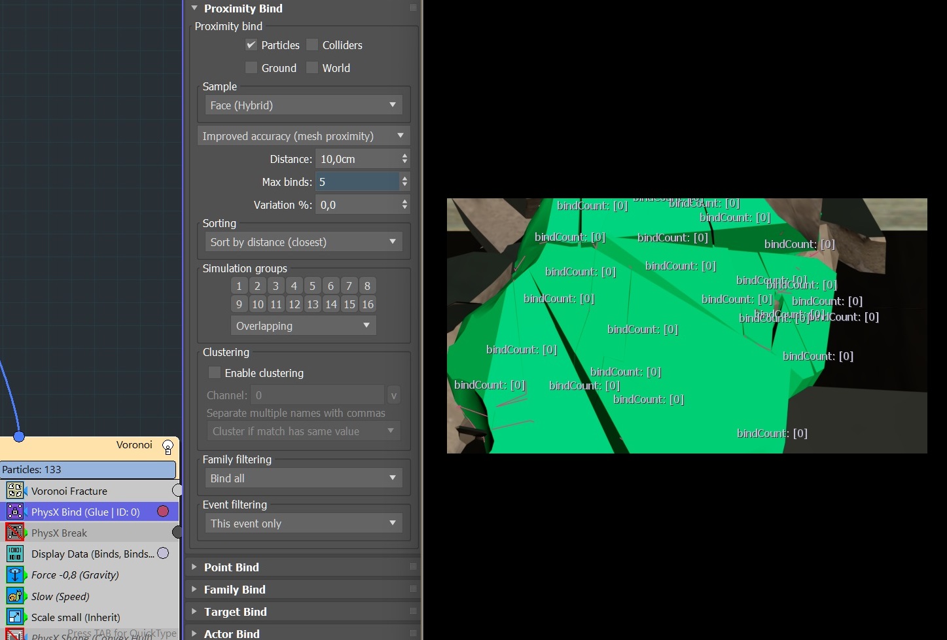Expand the Point Bind rollout
Viewport: 947px width, 640px height.
click(232, 567)
